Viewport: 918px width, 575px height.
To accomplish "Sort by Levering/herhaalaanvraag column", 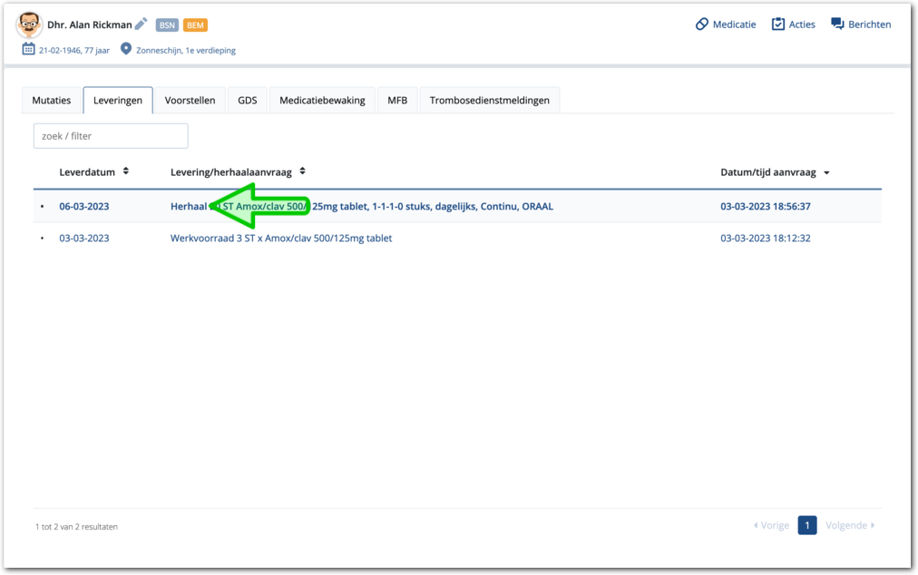I will click(238, 172).
